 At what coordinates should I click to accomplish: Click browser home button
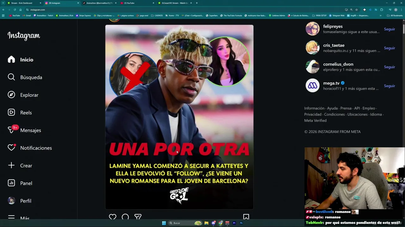pyautogui.click(x=20, y=10)
